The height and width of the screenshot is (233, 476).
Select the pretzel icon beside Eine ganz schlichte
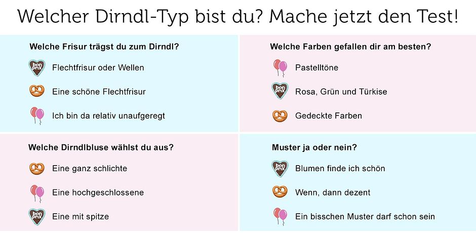pyautogui.click(x=37, y=169)
